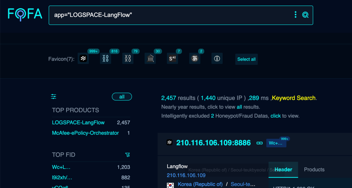
Task: Click the search magnifier icon
Action: pos(305,15)
